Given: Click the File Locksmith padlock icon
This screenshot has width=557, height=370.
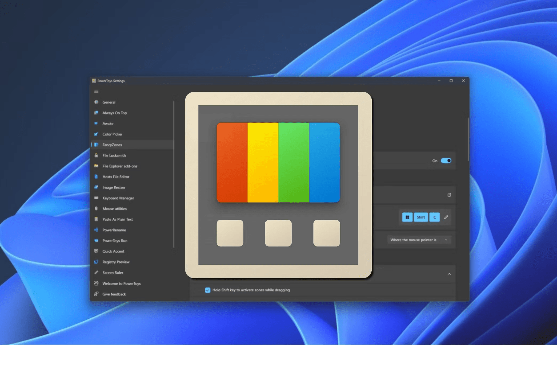Looking at the screenshot, I should (96, 155).
